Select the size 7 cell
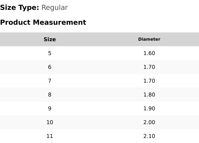This screenshot has width=199, height=143. click(x=50, y=81)
